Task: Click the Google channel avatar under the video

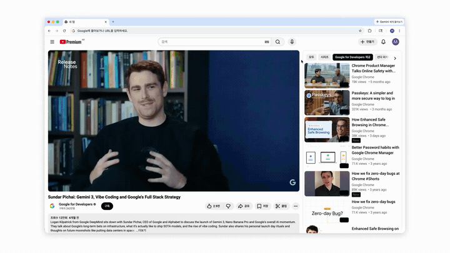Action: (52, 206)
